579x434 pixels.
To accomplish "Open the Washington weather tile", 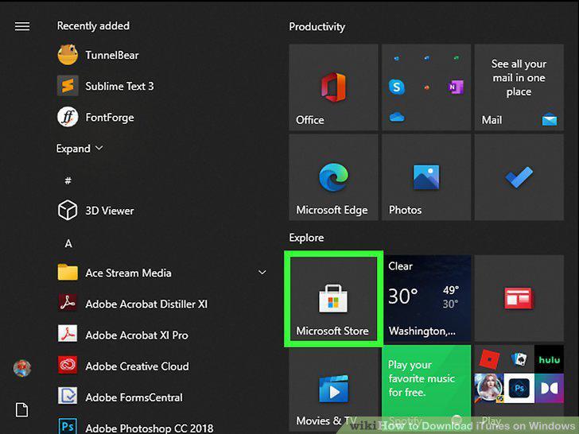I will point(427,299).
